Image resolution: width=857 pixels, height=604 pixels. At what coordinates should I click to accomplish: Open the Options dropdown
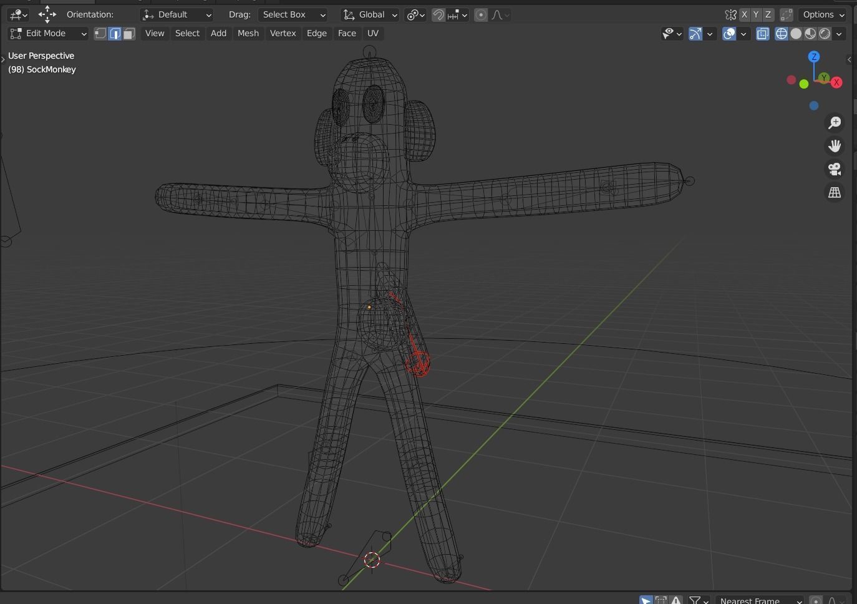pyautogui.click(x=823, y=14)
